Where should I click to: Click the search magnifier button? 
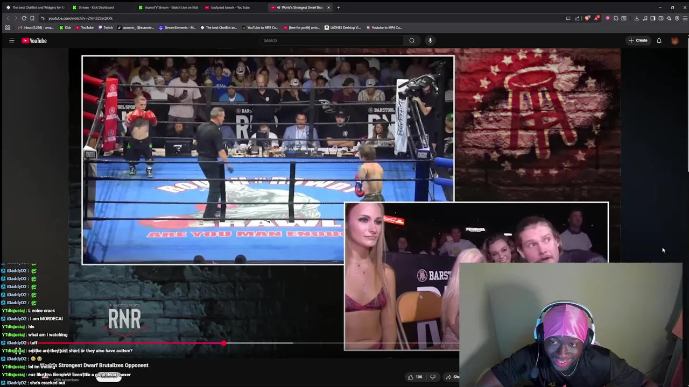(x=412, y=40)
